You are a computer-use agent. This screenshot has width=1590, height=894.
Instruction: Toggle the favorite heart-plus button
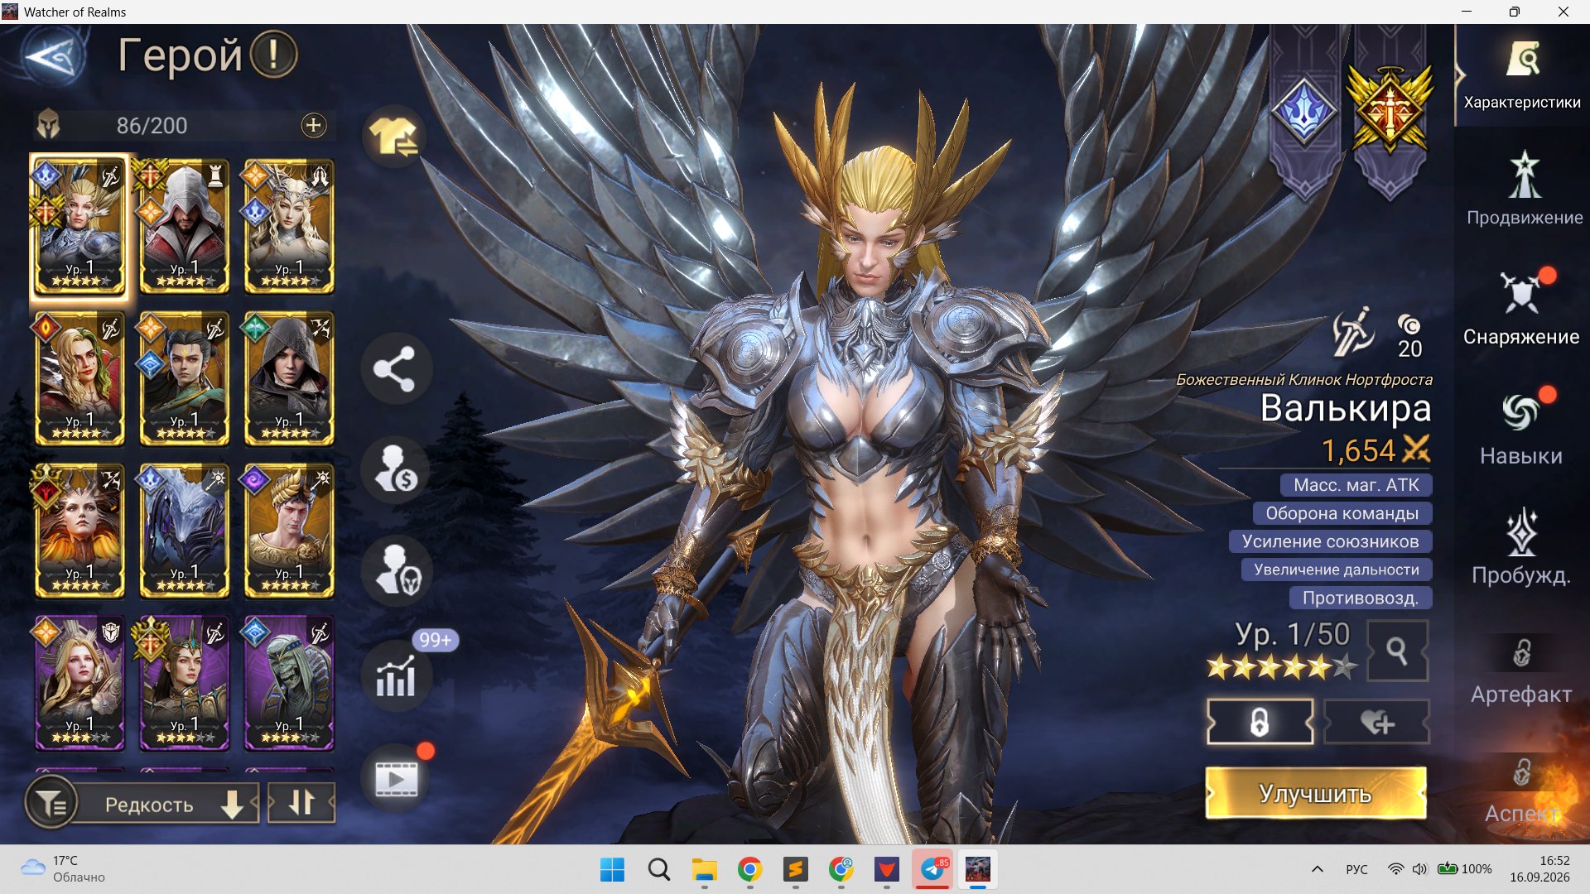[1376, 722]
